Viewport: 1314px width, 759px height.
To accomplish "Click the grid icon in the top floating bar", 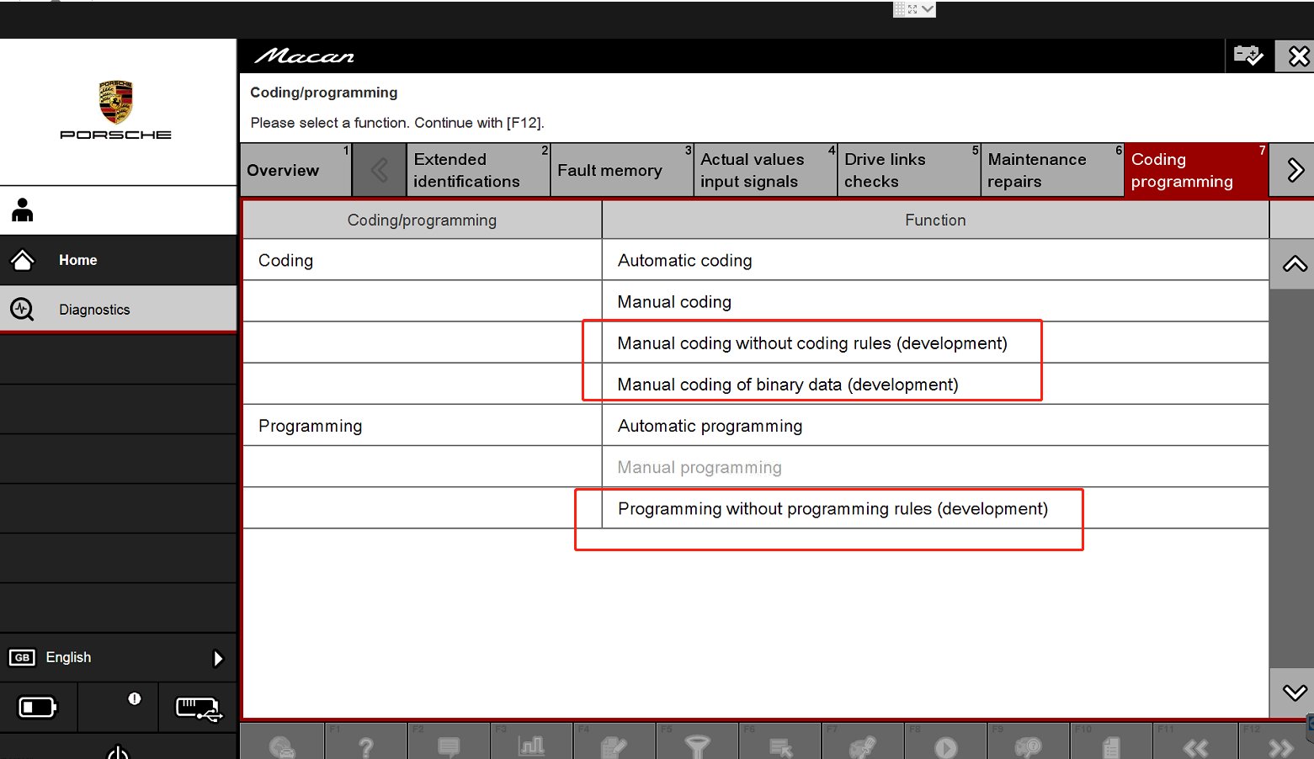I will (x=899, y=9).
